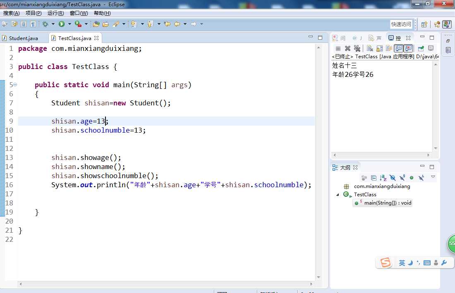Toggle Hide Non-Public Members green dot icon
Viewport: 455px width, 293px height.
[x=412, y=178]
